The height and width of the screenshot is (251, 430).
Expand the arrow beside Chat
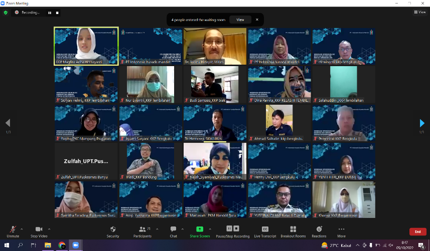click(182, 229)
